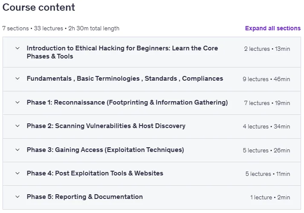Open Phase 3: Gaining Access (Exploitation Techniques)
The image size is (304, 213).
(105, 150)
